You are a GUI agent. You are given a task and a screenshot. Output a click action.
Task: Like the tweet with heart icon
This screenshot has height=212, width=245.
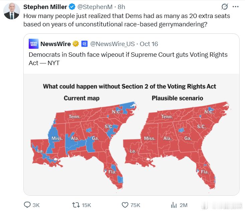pos(125,205)
